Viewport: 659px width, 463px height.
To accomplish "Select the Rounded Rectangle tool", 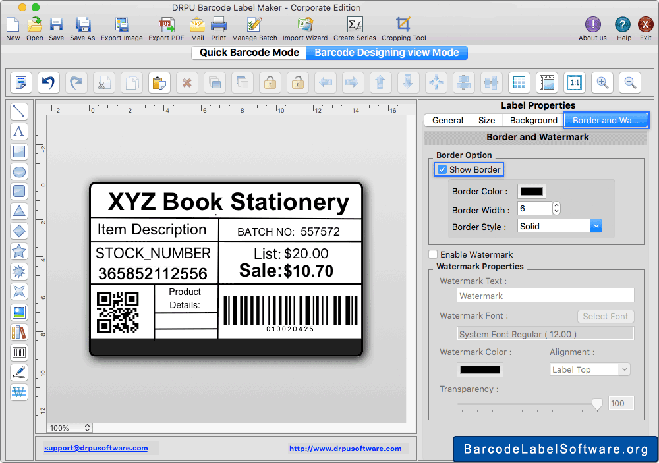I will pos(19,191).
